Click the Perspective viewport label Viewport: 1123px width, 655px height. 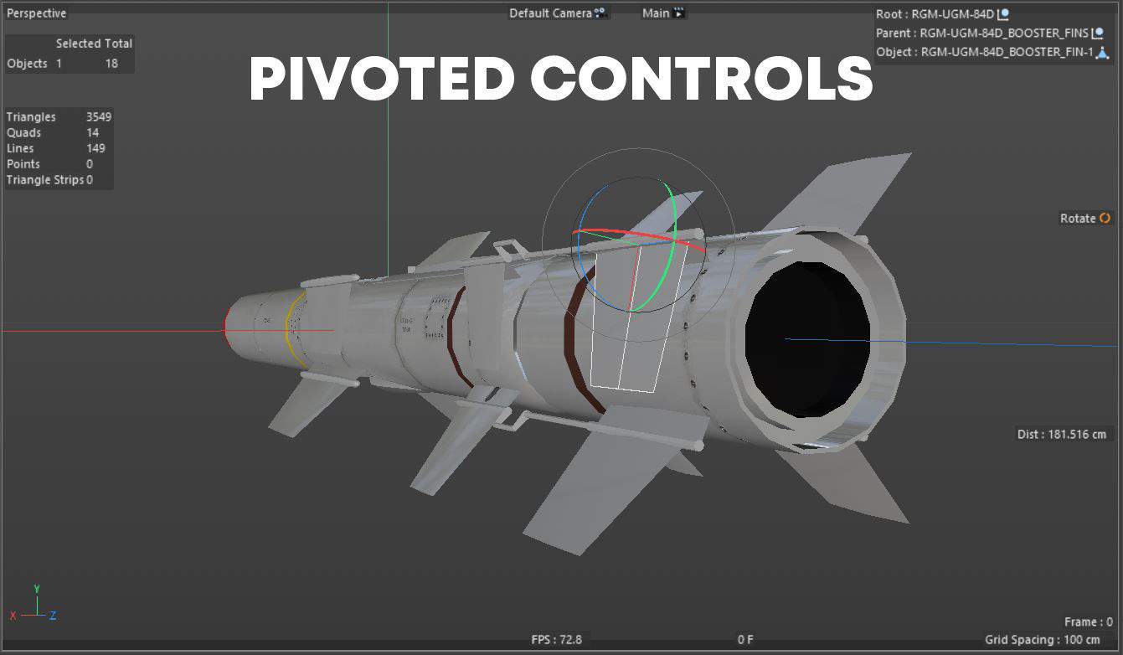[x=37, y=13]
